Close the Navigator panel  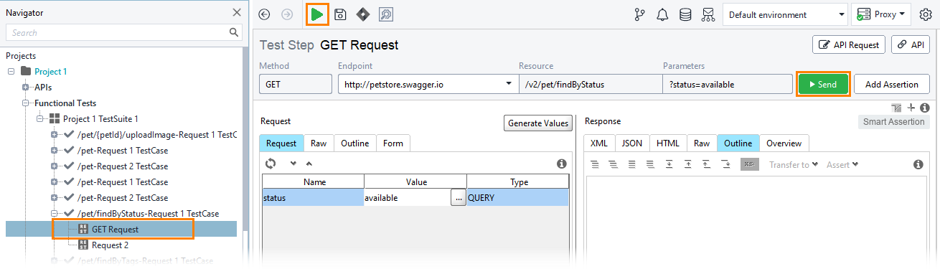point(237,12)
